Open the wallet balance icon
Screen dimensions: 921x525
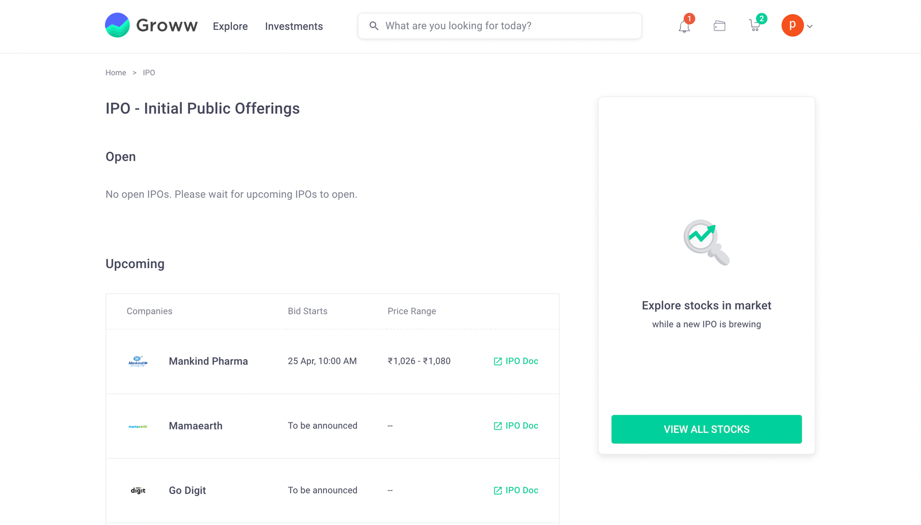[720, 26]
